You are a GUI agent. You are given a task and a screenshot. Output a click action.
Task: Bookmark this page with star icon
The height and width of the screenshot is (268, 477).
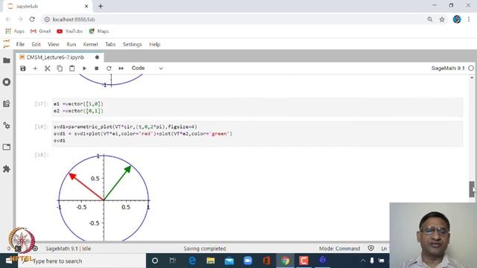click(442, 19)
